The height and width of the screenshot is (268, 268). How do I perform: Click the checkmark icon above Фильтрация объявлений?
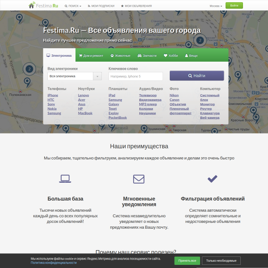[x=213, y=179]
